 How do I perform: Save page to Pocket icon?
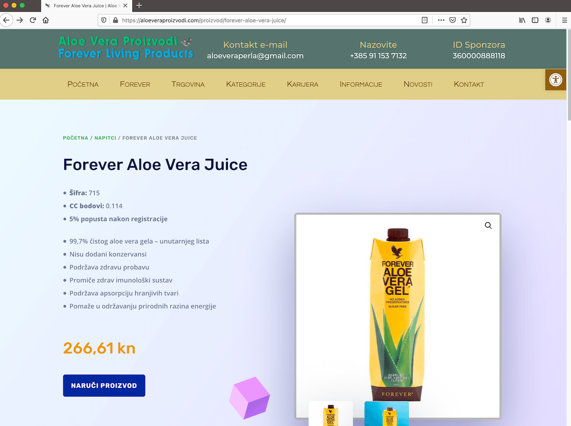click(453, 20)
